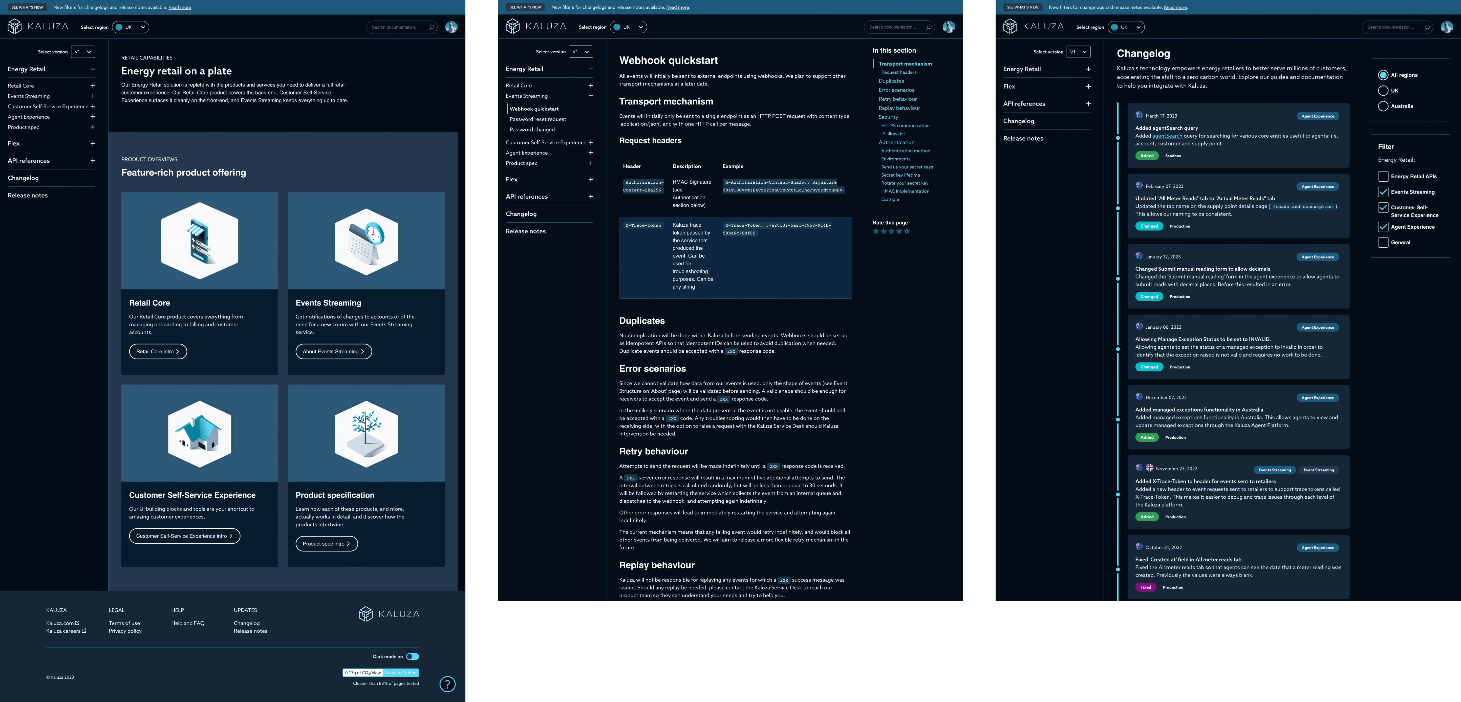Toggle the Dark mode switch in the footer
Image resolution: width=1461 pixels, height=702 pixels.
[413, 657]
